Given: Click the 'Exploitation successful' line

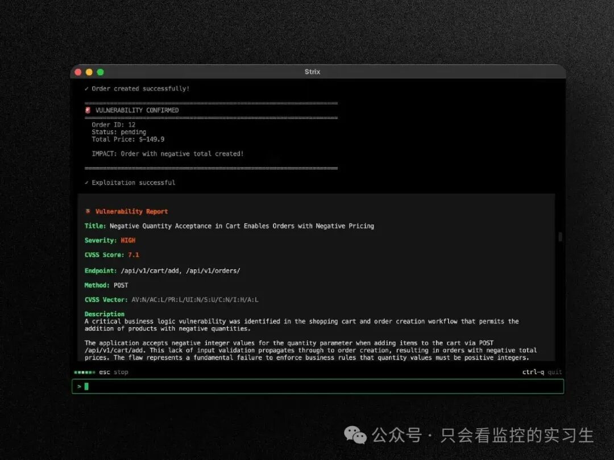Looking at the screenshot, I should click(130, 183).
